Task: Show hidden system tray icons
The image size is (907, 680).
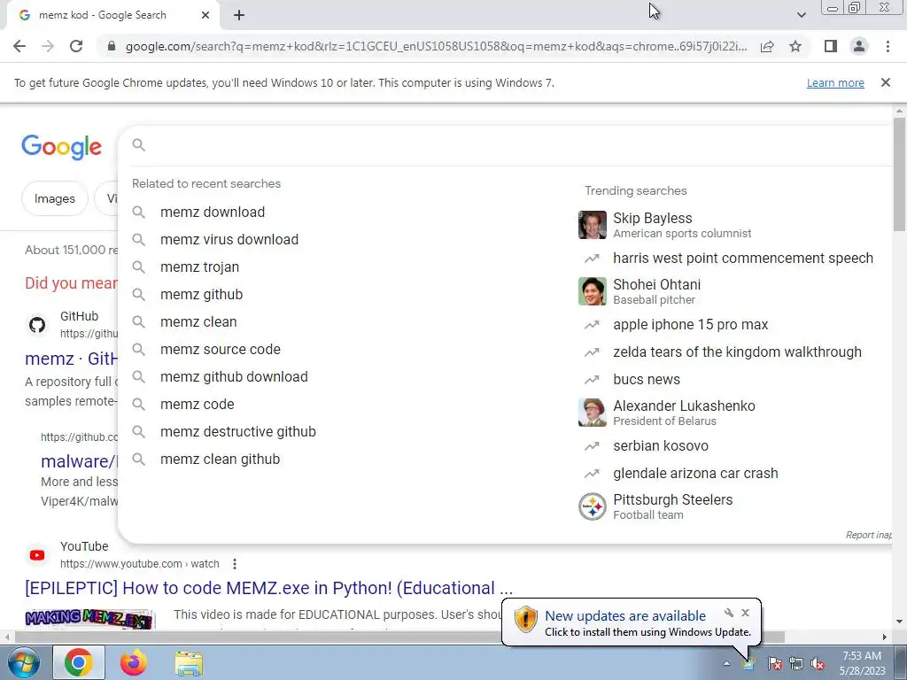Action: pyautogui.click(x=726, y=663)
